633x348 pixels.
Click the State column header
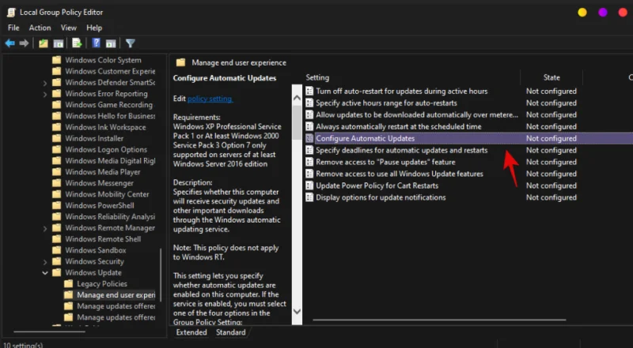[x=552, y=77]
